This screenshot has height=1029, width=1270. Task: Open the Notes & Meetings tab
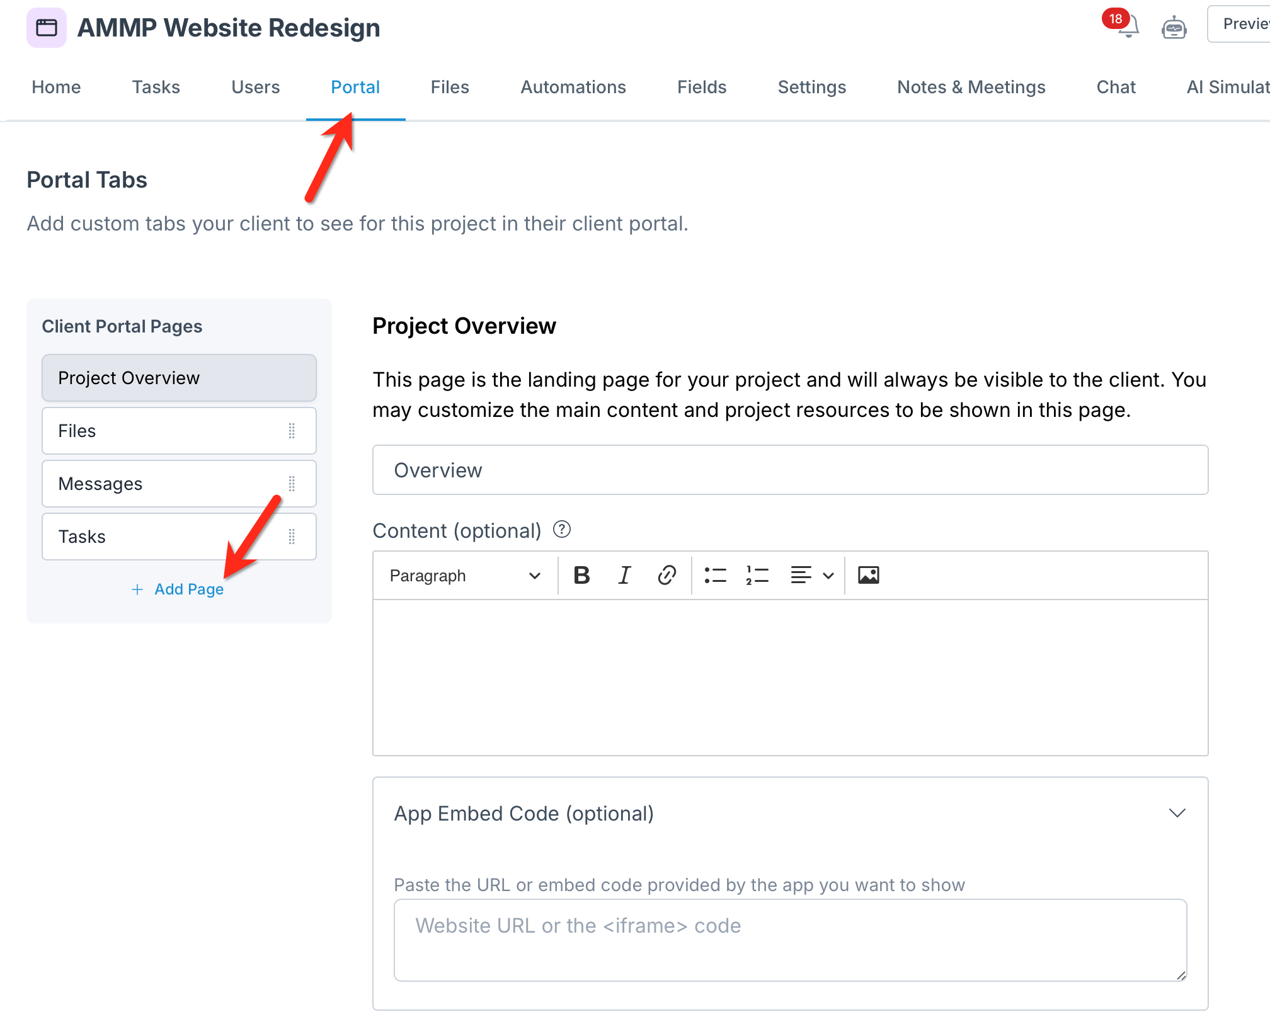point(971,87)
